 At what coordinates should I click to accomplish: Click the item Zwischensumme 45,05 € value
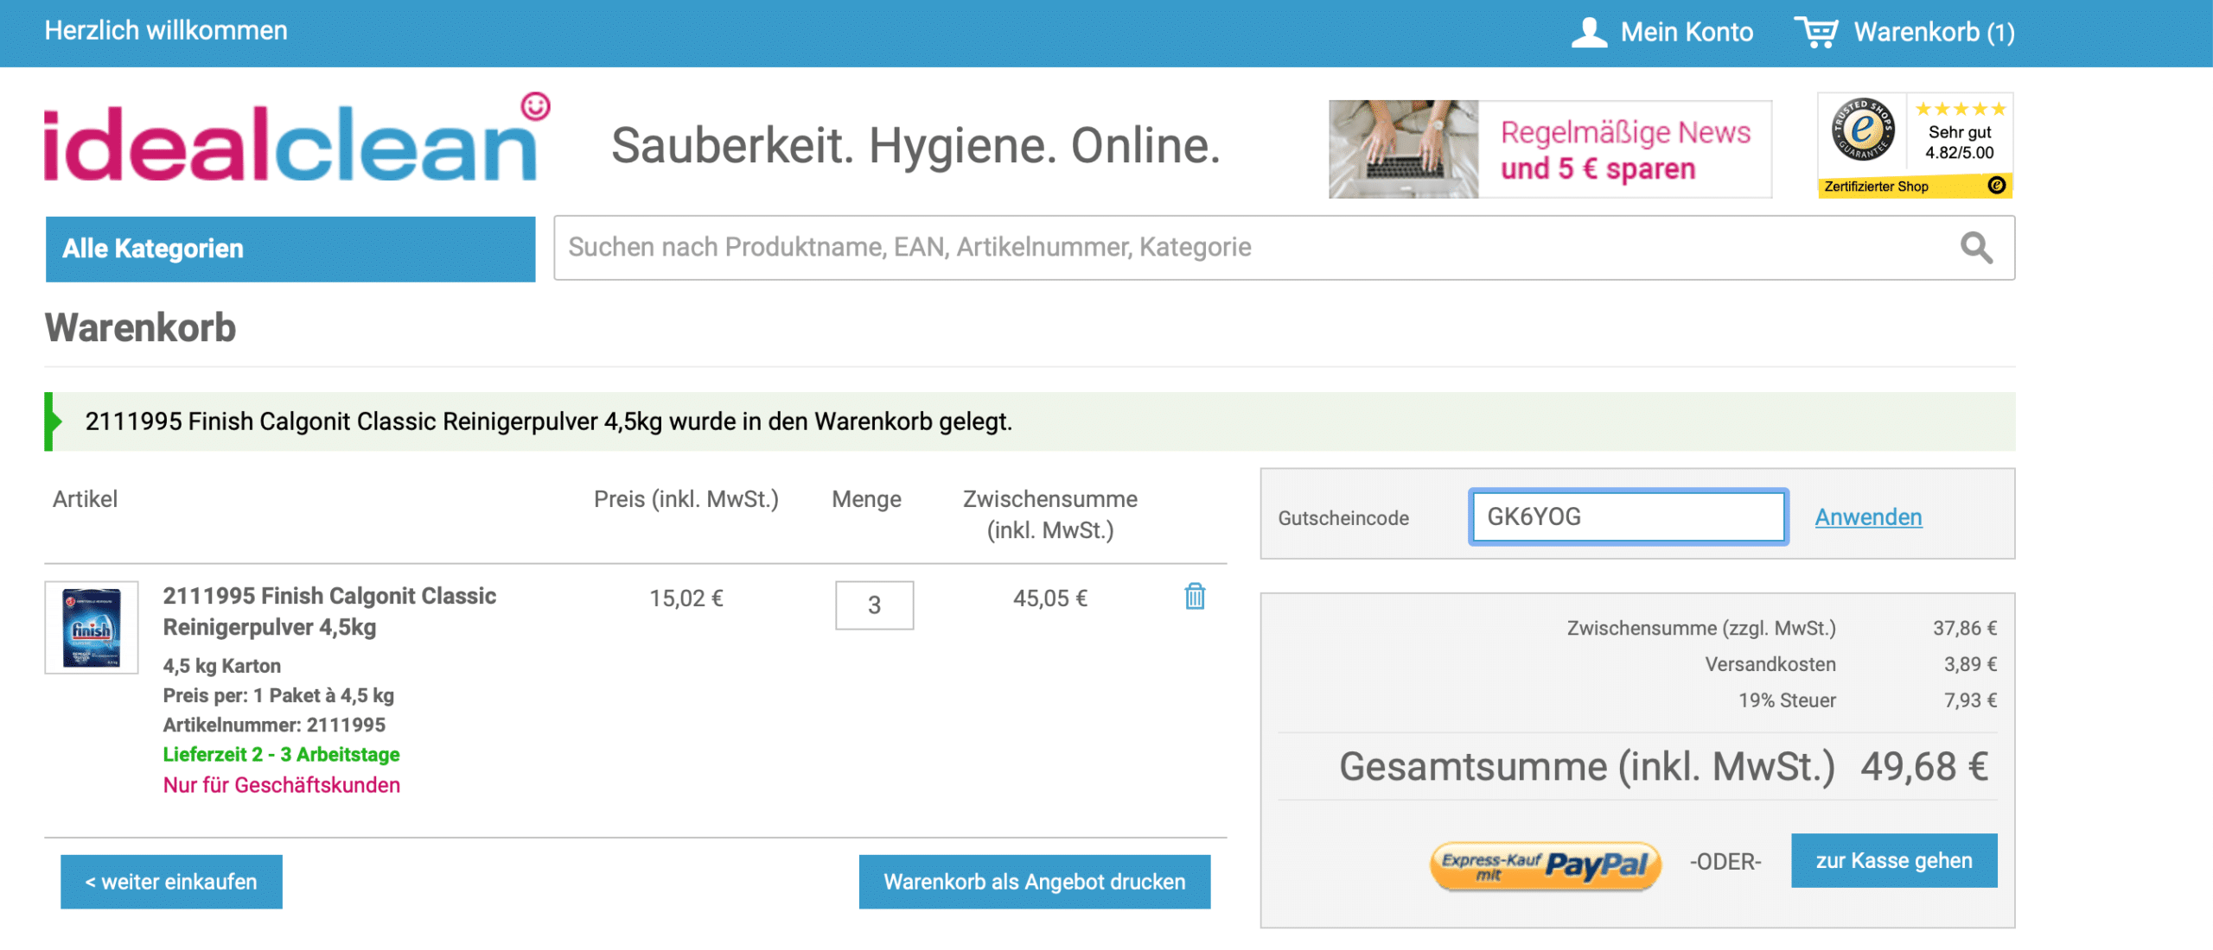pos(1049,598)
